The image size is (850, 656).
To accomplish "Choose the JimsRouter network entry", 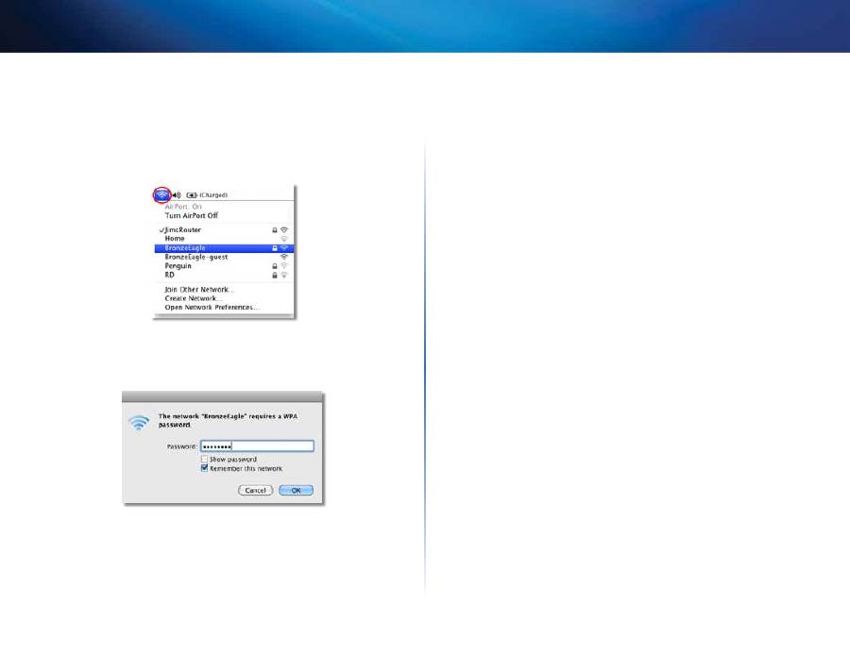I will coord(182,230).
